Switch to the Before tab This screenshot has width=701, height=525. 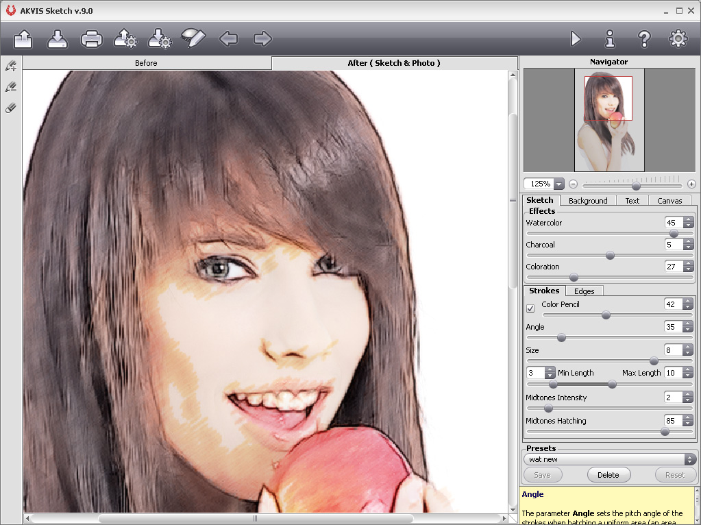146,62
